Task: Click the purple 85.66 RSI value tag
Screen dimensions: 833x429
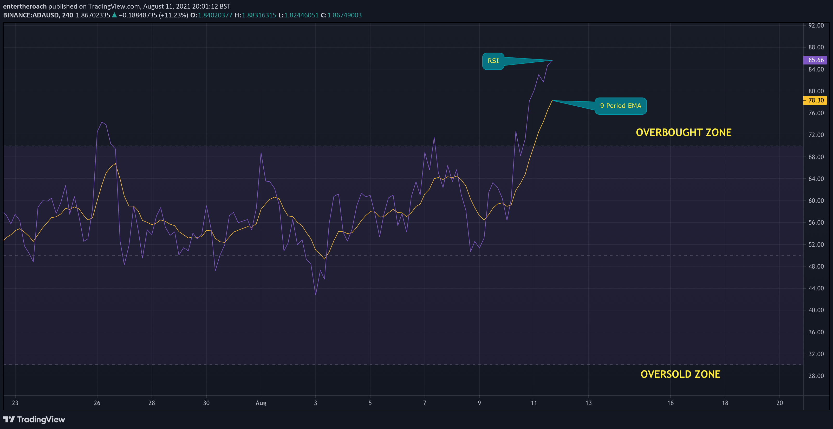Action: click(x=815, y=60)
